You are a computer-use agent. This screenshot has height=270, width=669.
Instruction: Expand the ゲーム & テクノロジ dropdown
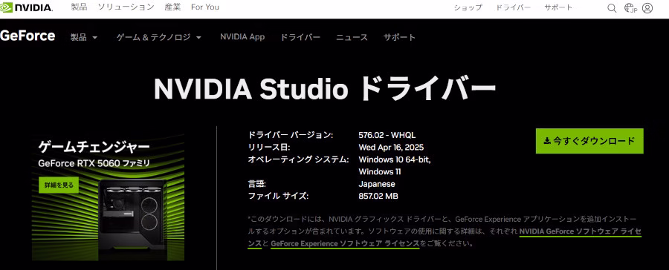tap(159, 38)
